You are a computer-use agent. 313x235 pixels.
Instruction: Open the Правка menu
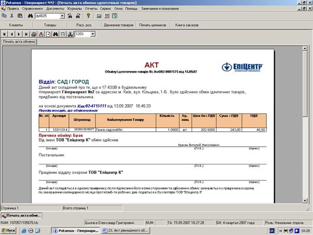pyautogui.click(x=13, y=9)
